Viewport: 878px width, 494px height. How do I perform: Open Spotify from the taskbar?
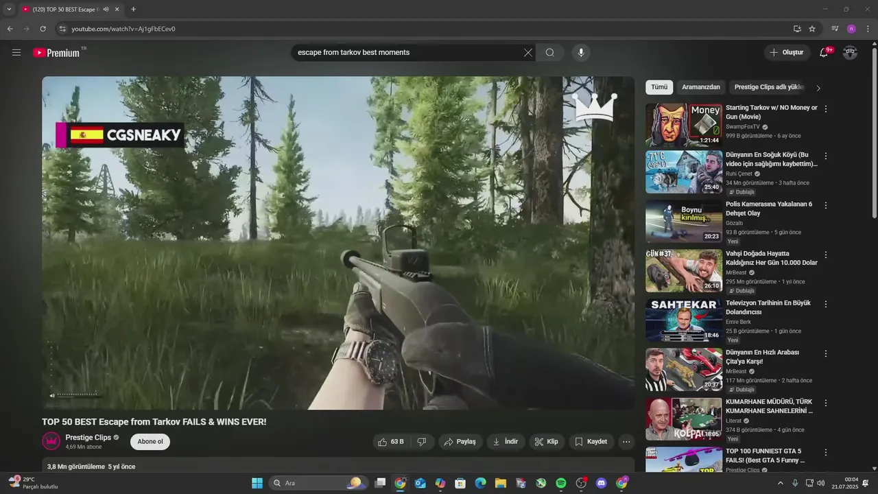coord(561,483)
